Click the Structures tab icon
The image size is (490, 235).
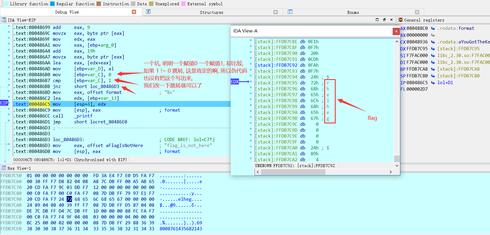tap(148, 12)
